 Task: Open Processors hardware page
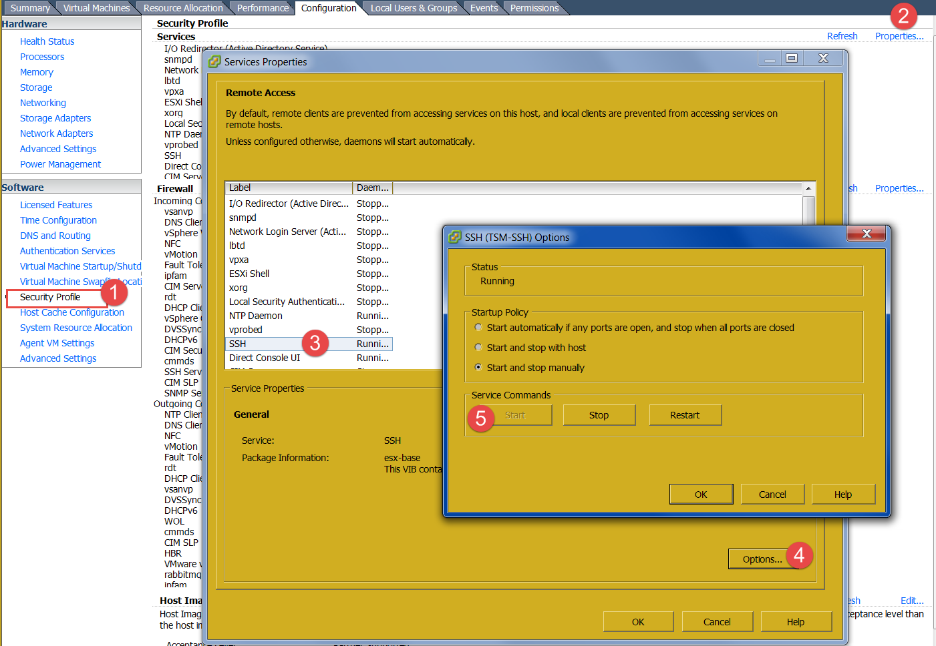coord(42,57)
